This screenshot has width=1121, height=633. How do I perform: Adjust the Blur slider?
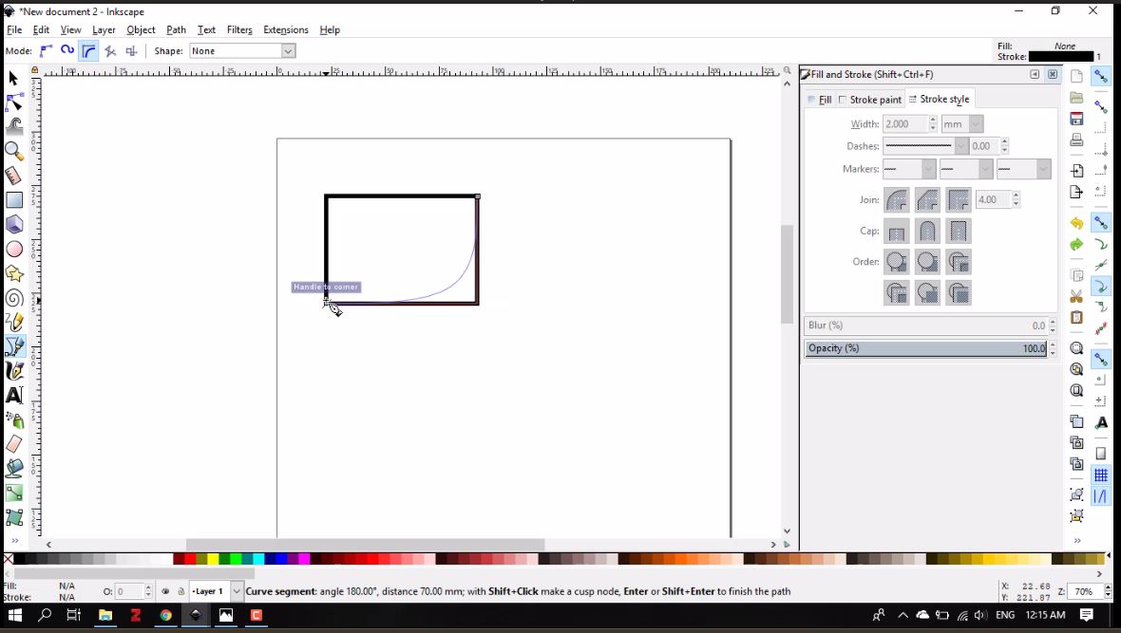pos(926,326)
